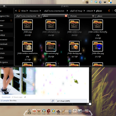Close the Pictures tab

coord(93,16)
